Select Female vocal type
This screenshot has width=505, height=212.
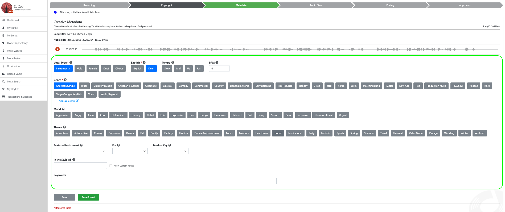(x=93, y=69)
